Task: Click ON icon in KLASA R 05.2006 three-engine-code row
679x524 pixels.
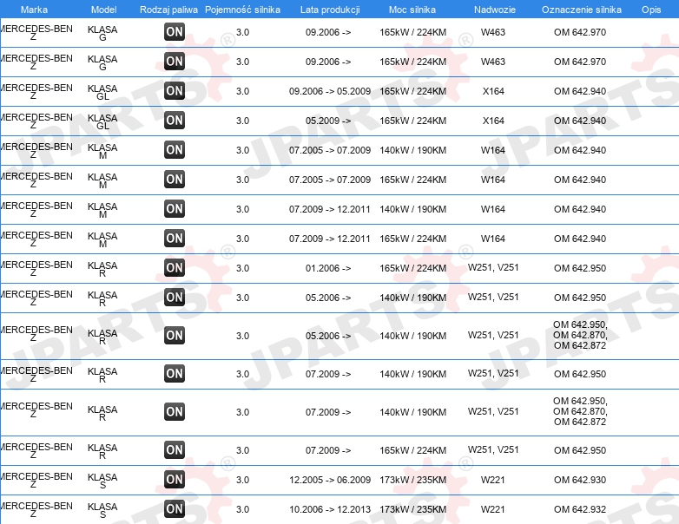Action: point(175,336)
